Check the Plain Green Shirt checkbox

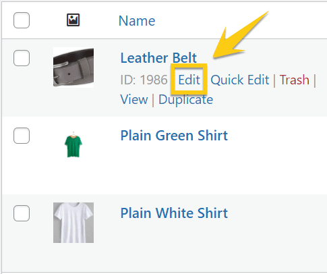click(x=22, y=136)
